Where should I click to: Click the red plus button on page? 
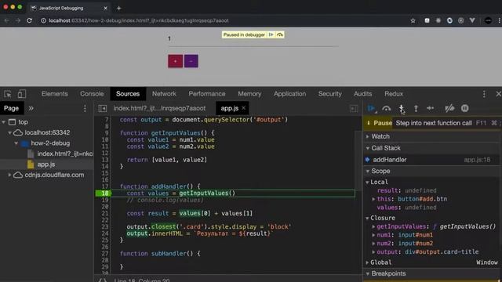(x=175, y=61)
